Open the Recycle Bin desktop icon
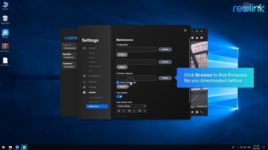This screenshot has width=268, height=150. (5, 20)
